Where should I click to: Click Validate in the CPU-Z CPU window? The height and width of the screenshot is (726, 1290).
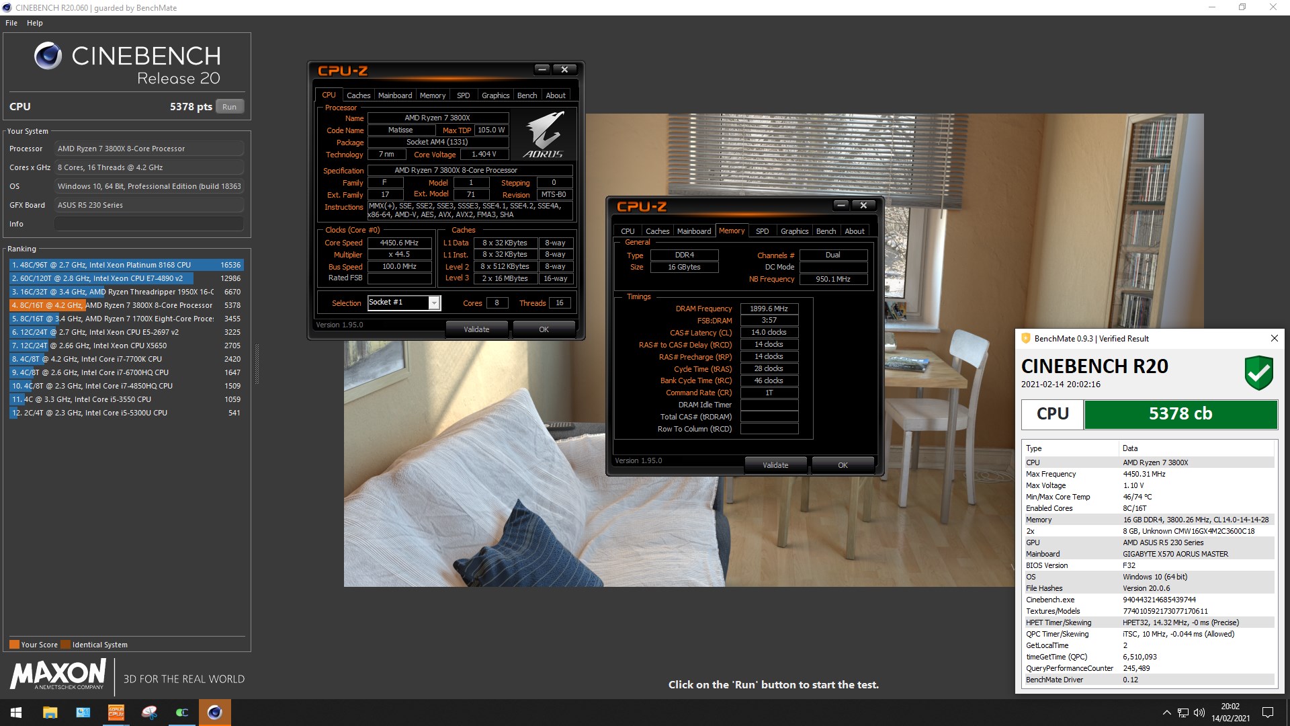[476, 329]
